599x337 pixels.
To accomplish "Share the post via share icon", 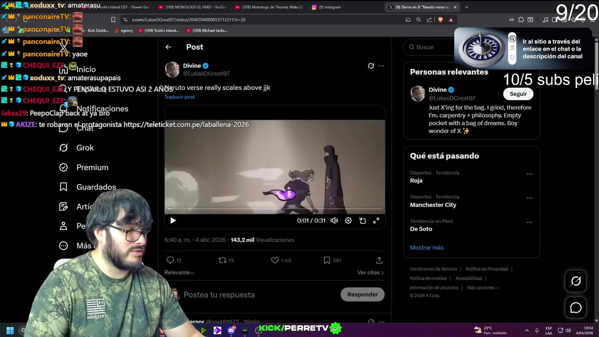I will pos(380,260).
